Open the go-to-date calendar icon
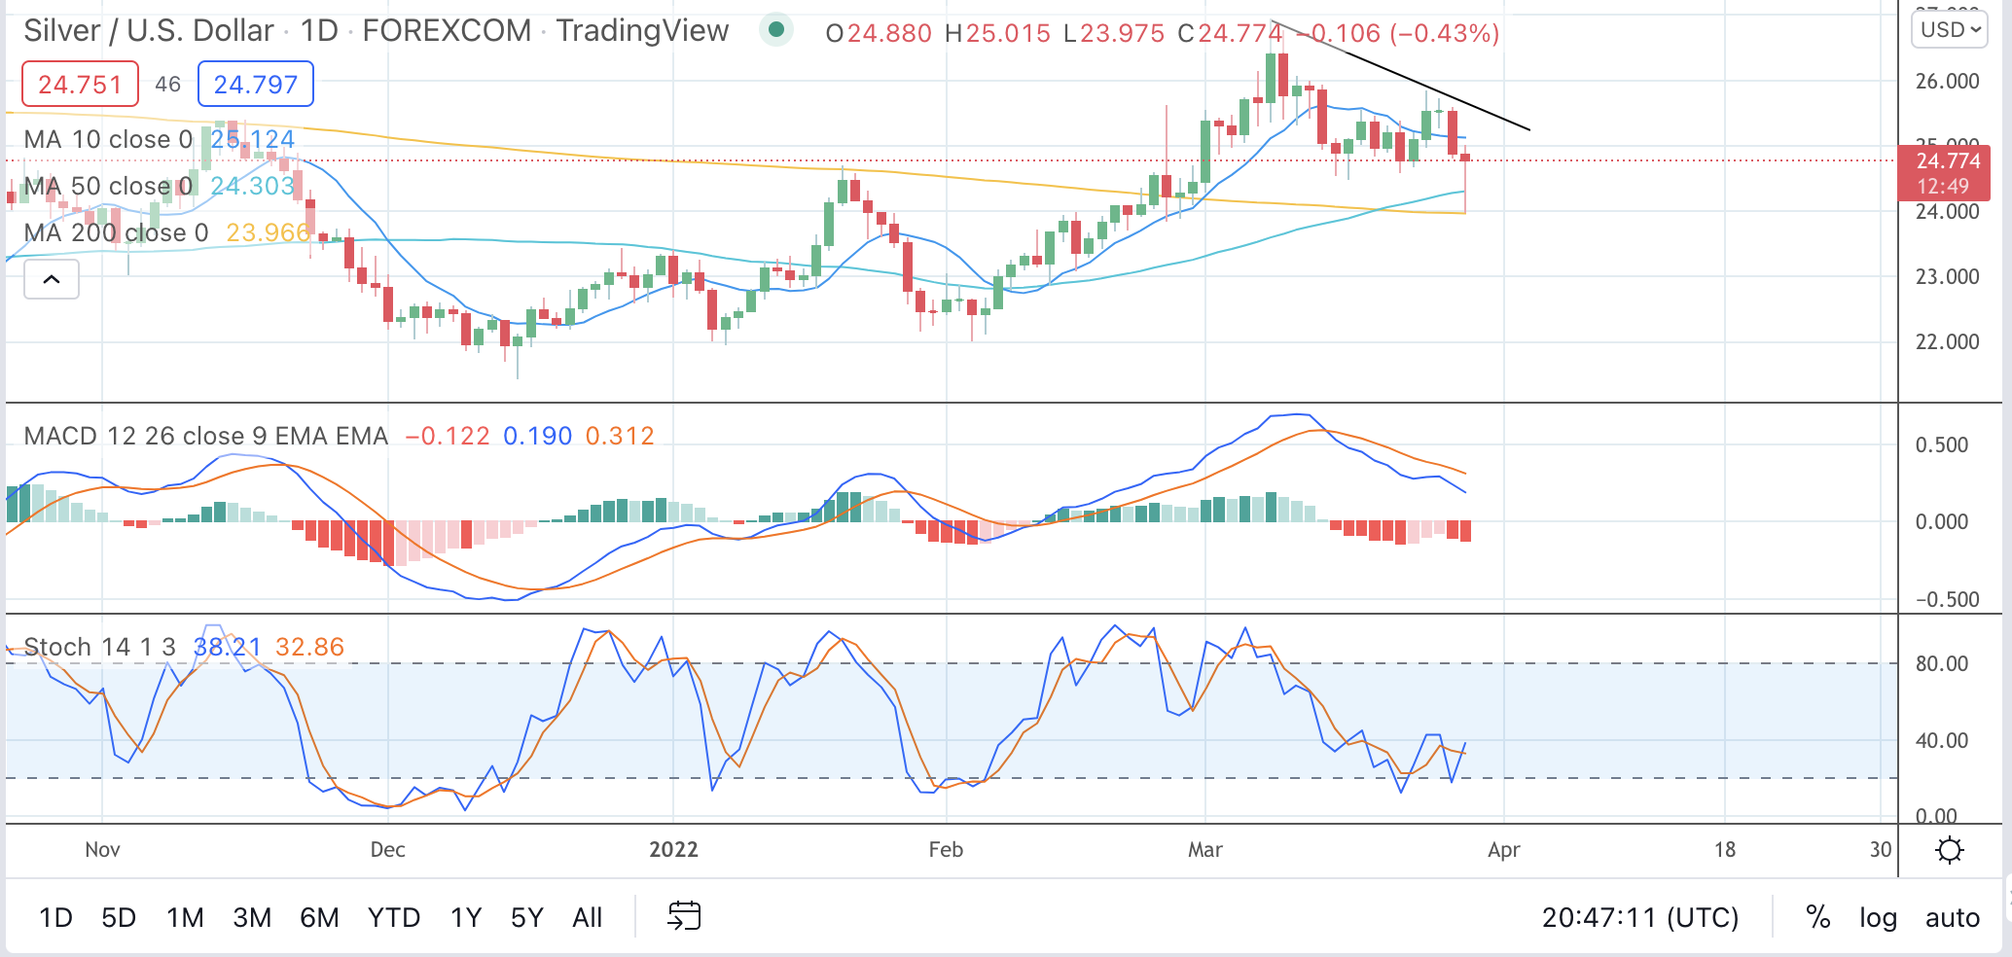 click(x=684, y=916)
